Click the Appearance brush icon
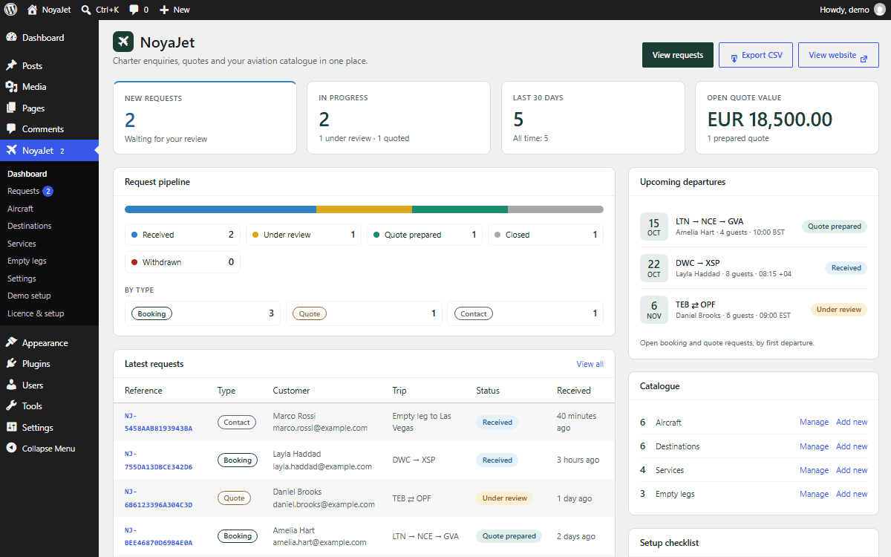The width and height of the screenshot is (891, 557). tap(11, 342)
